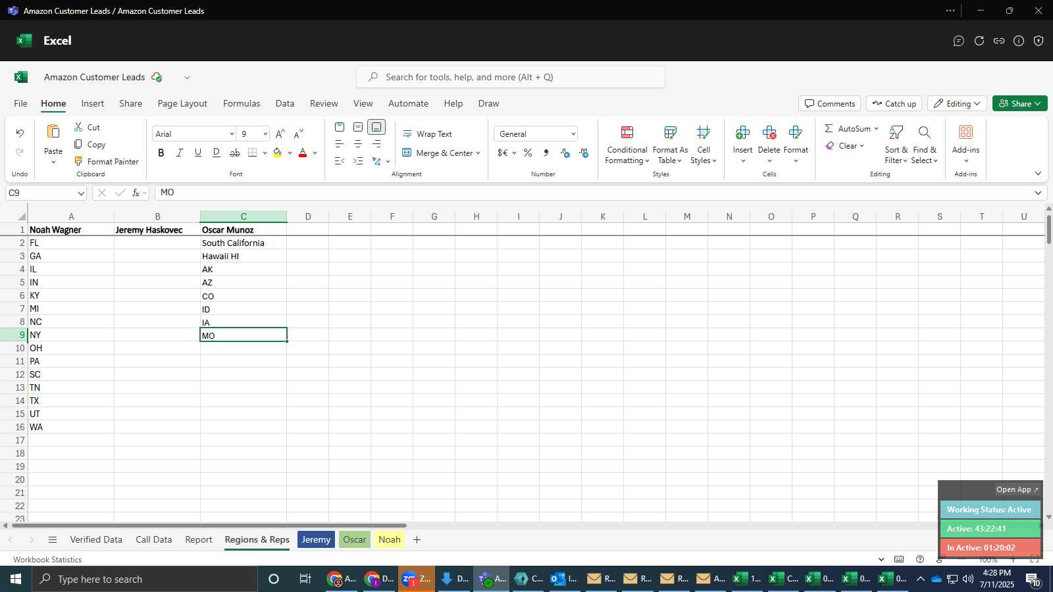Click Decrease Decimal icon

[584, 153]
